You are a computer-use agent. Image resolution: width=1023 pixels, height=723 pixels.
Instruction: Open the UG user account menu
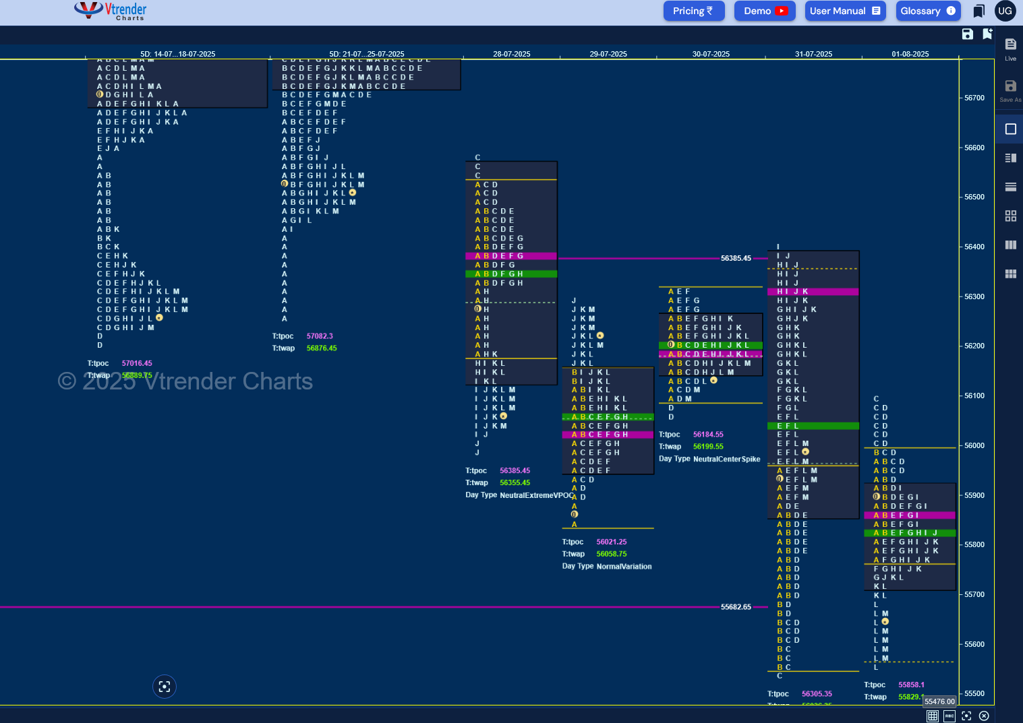(x=1005, y=11)
